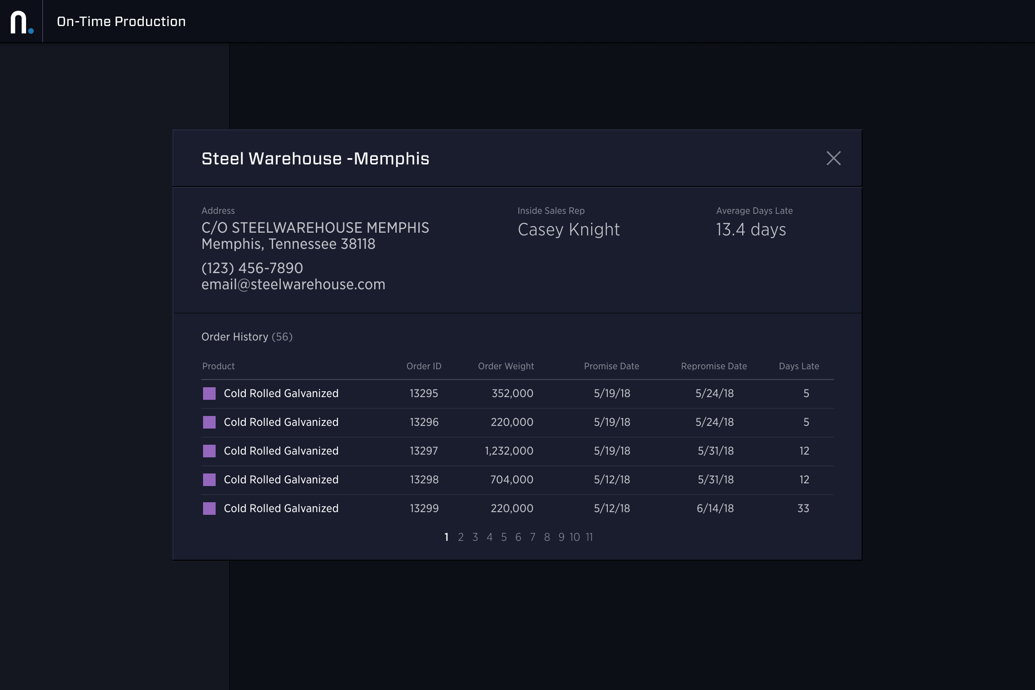Close the Steel Warehouse -Memphis dialog
Screen dimensions: 1035x690
coord(833,158)
